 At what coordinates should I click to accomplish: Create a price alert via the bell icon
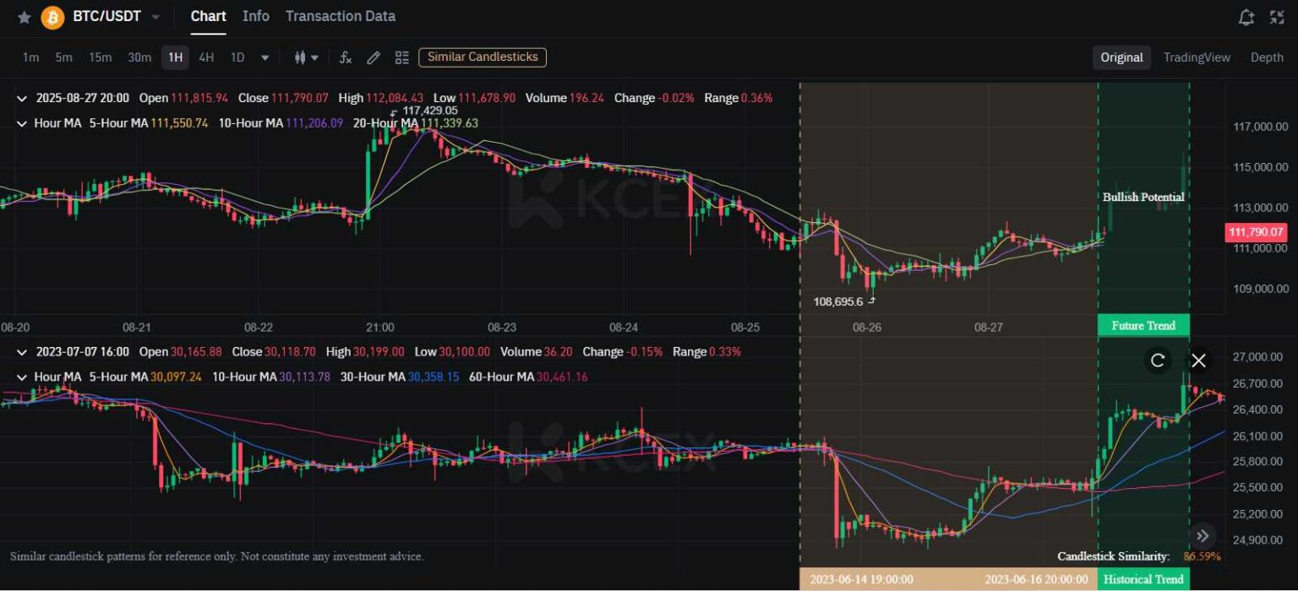coord(1246,15)
